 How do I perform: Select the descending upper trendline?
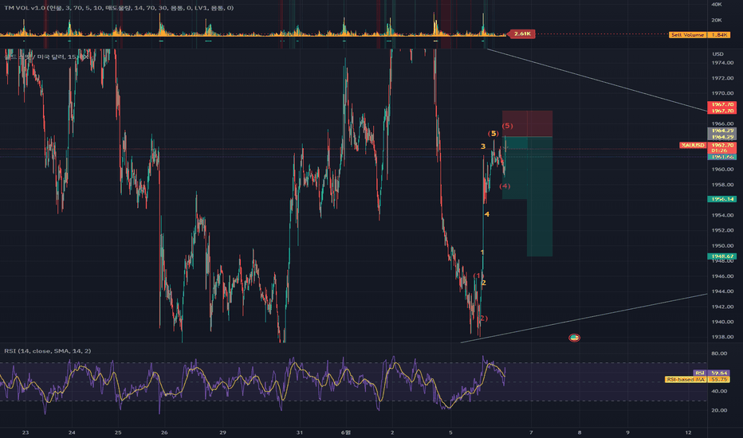pos(597,80)
